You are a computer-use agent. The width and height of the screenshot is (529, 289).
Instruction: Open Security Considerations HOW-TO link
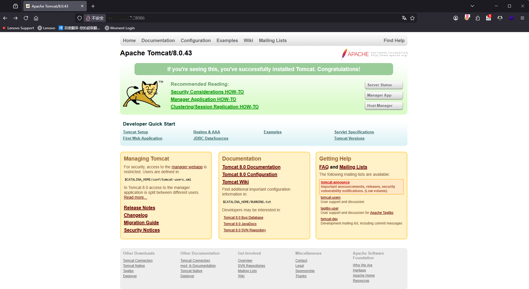click(207, 92)
